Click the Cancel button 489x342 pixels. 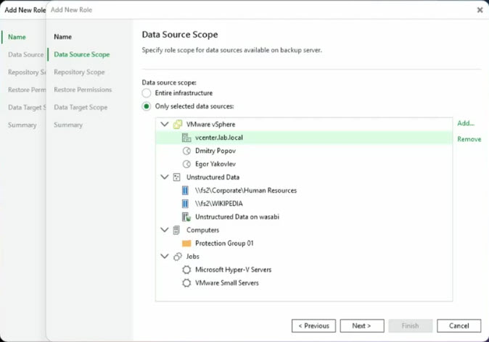[x=459, y=326]
